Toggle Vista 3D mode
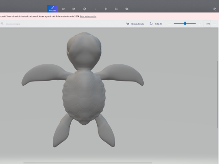 156,24
